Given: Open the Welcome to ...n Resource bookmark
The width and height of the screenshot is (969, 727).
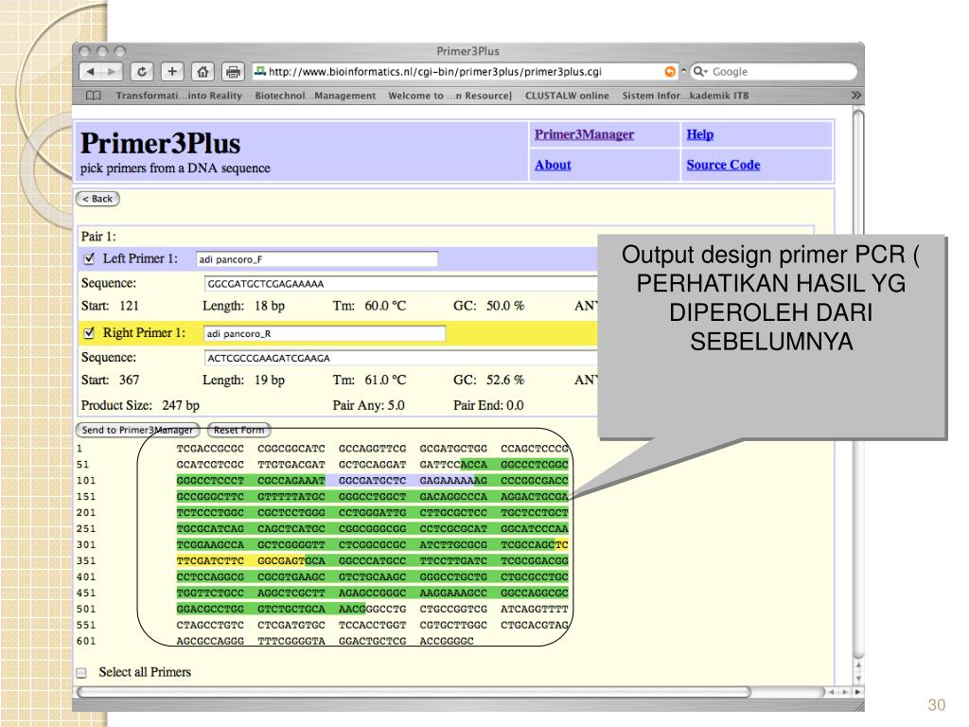Looking at the screenshot, I should point(449,96).
